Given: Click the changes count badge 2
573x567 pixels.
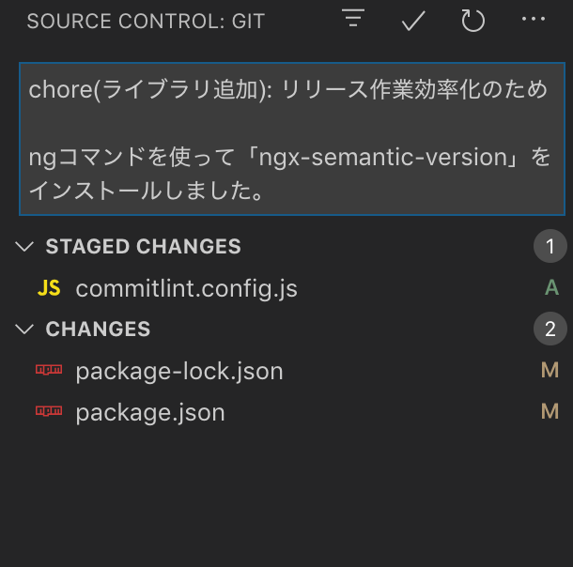Looking at the screenshot, I should click(x=550, y=329).
